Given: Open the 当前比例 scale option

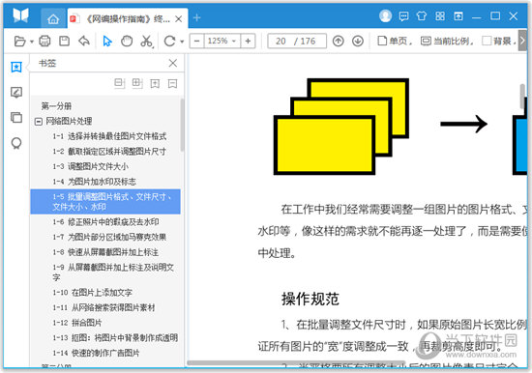Looking at the screenshot, I should [447, 41].
